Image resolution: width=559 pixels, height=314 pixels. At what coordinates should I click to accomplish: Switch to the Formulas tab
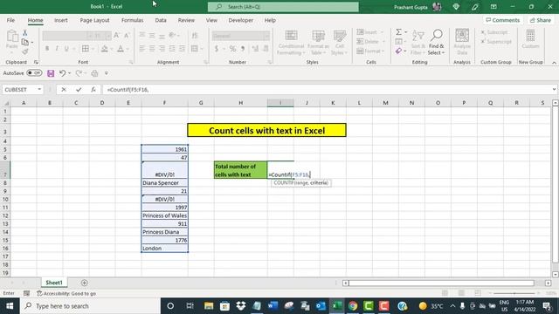(x=132, y=20)
